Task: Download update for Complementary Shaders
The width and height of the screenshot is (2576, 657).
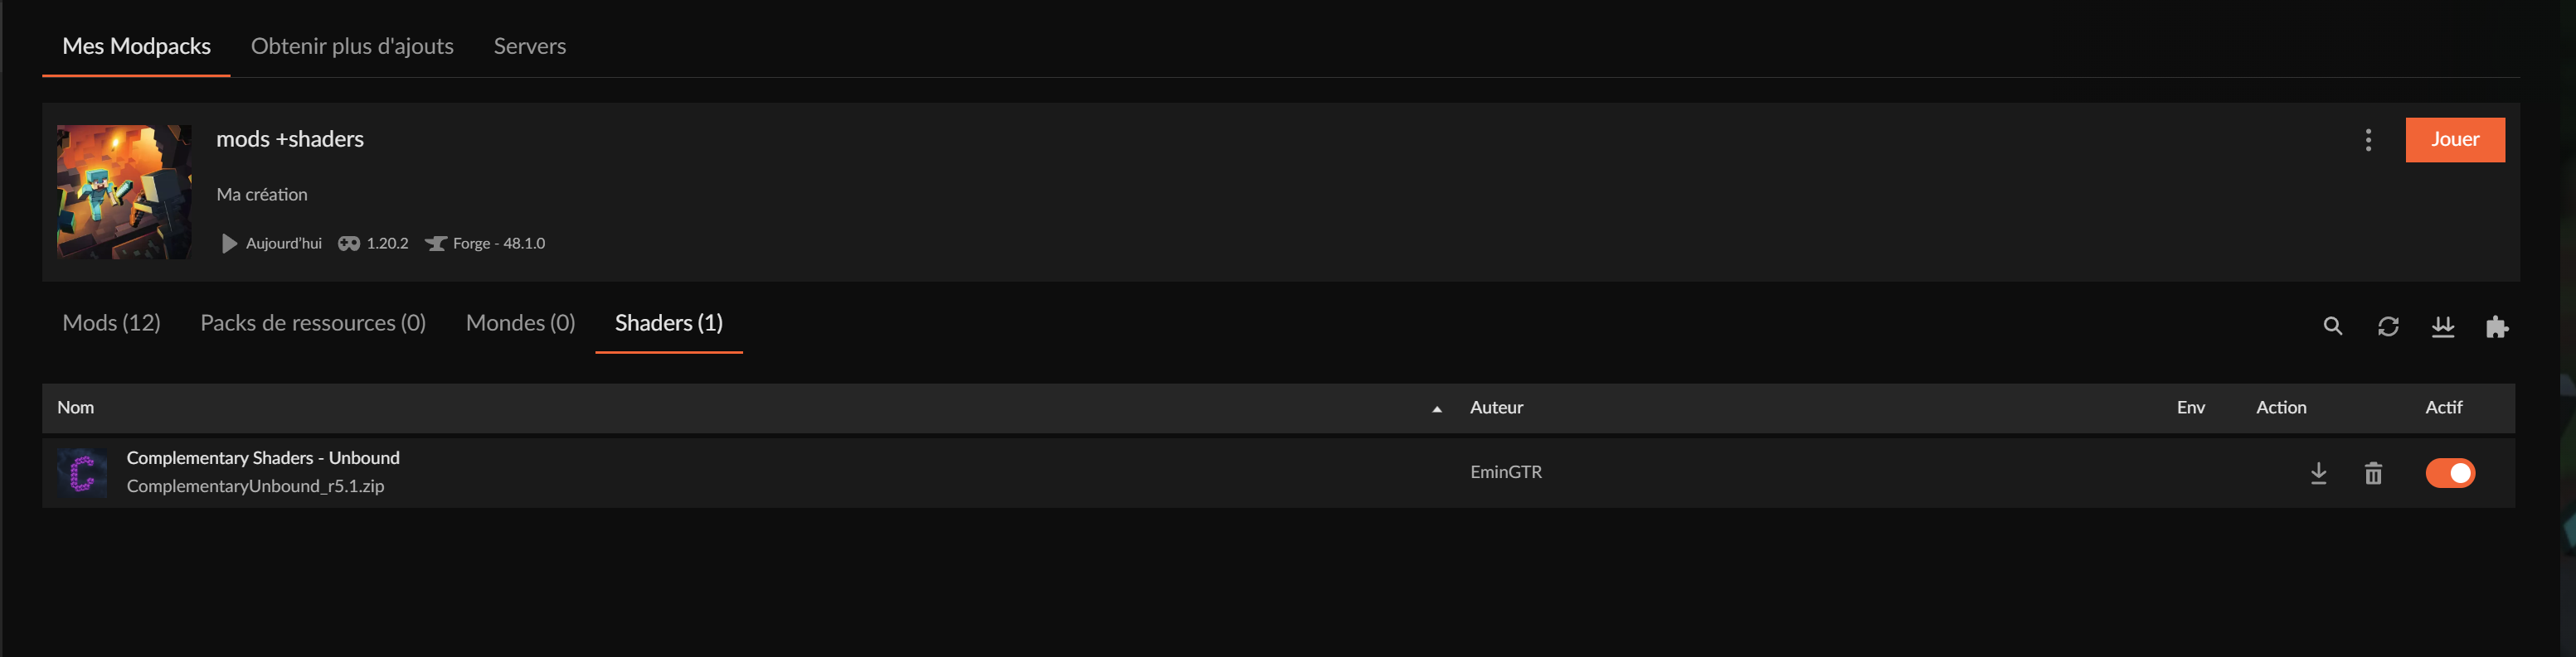Action: pyautogui.click(x=2318, y=473)
